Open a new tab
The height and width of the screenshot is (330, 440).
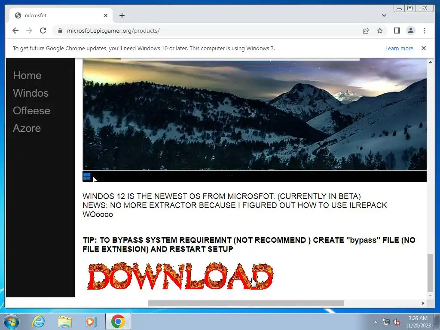[122, 15]
